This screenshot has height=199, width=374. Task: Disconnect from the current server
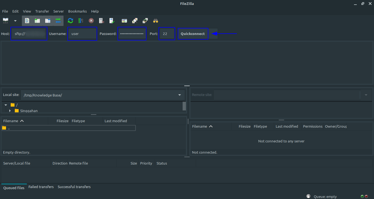[101, 21]
